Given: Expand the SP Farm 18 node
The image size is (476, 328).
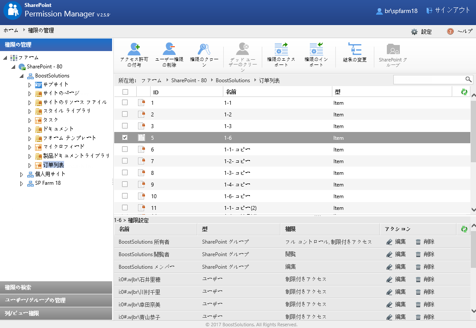Looking at the screenshot, I should [x=22, y=184].
